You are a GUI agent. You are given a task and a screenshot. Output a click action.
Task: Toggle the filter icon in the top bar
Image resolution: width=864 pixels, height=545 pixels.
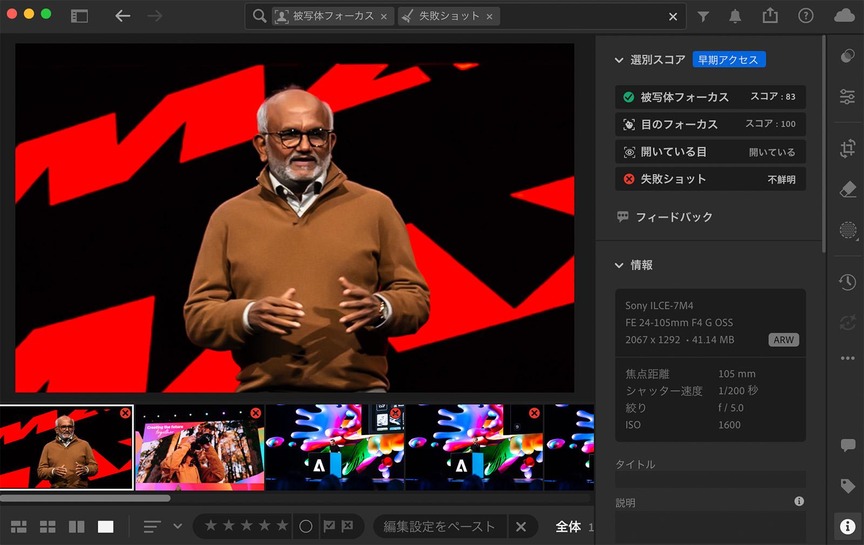703,16
